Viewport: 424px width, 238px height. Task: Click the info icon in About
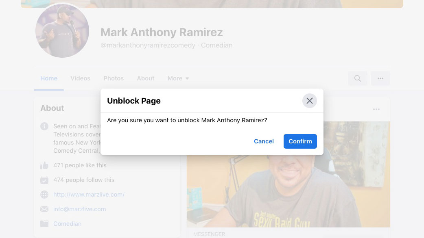(44, 126)
